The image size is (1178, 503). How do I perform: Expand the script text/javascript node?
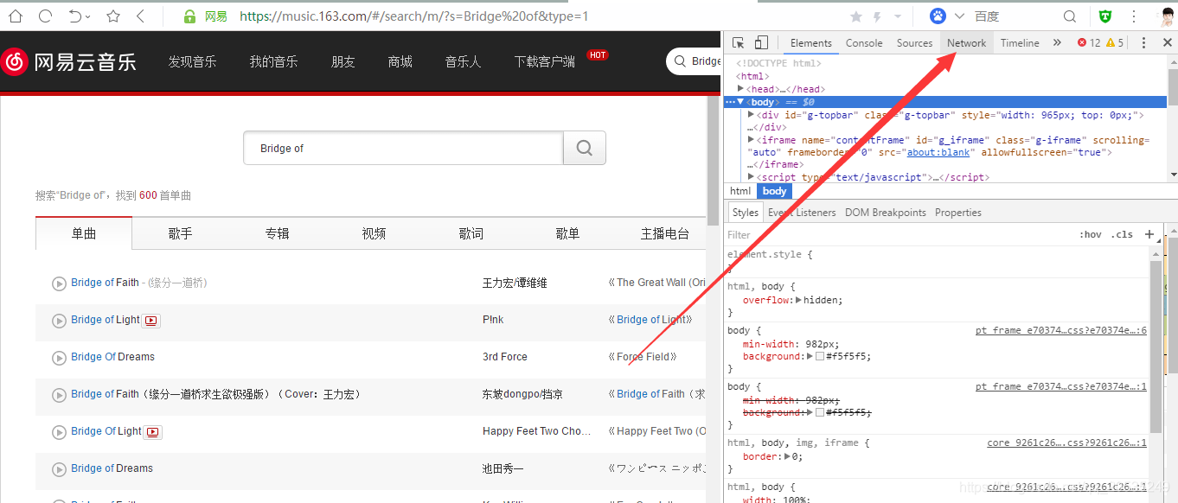(x=752, y=176)
